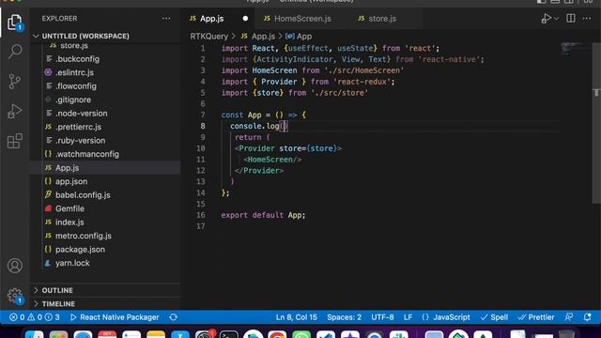
Task: Click RTKQuery in the breadcrumb
Action: (208, 37)
